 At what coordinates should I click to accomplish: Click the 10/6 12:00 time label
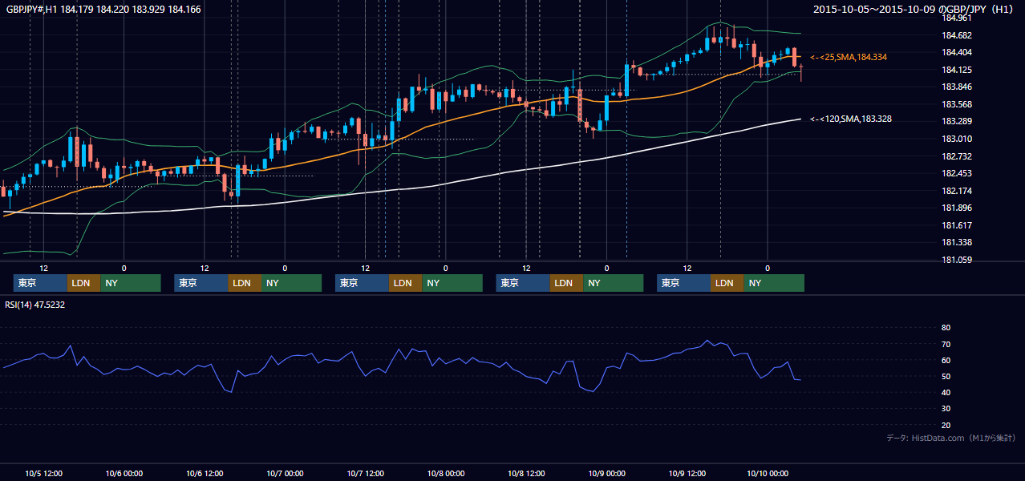coord(205,473)
